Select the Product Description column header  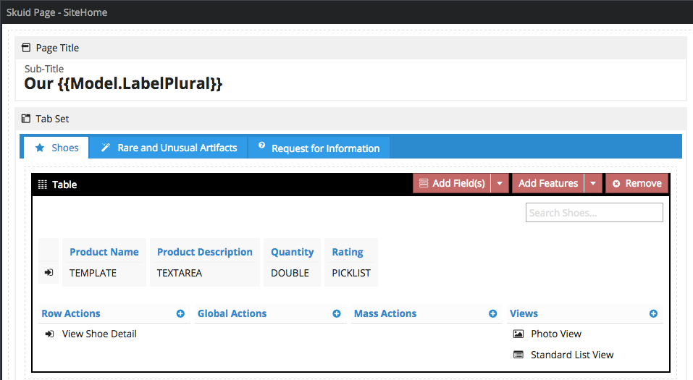[204, 252]
